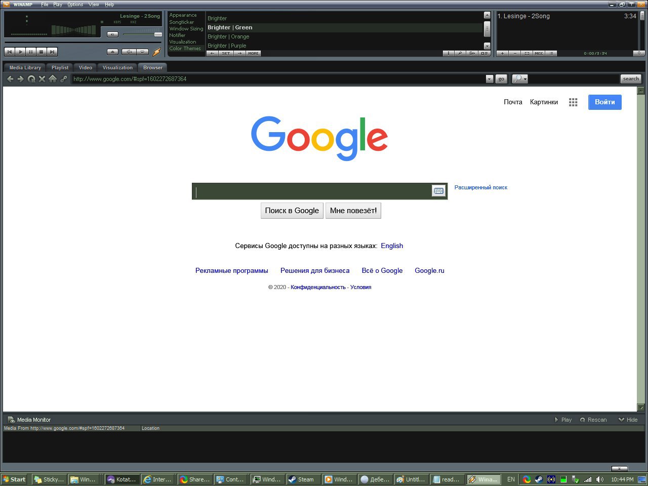
Task: Click the Winamp Previous track button
Action: pos(10,52)
